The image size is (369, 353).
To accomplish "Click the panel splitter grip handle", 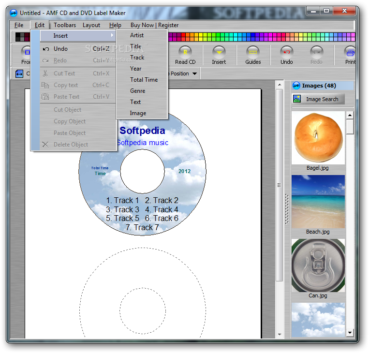I will pos(287,209).
